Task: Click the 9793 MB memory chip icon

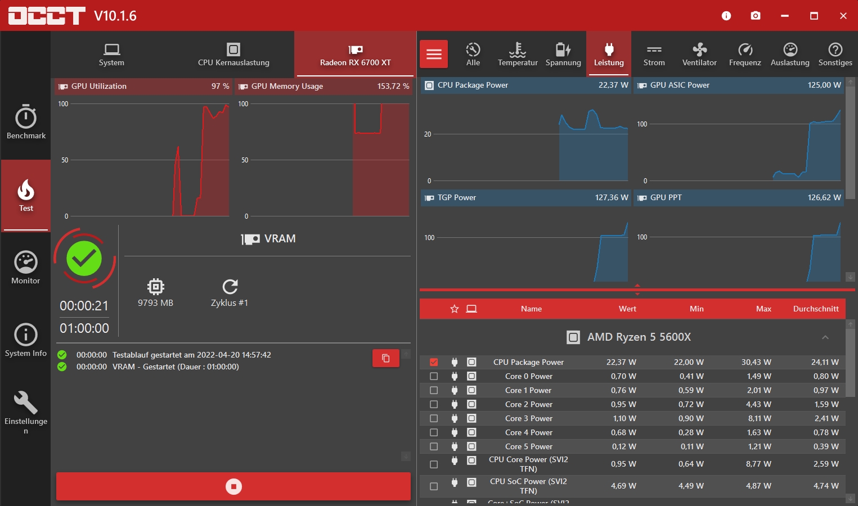Action: 156,287
